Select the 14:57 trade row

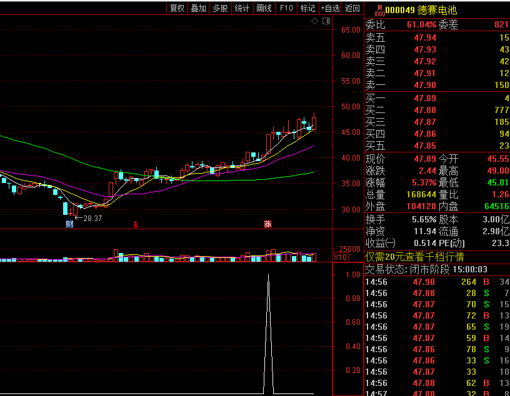pyautogui.click(x=437, y=393)
